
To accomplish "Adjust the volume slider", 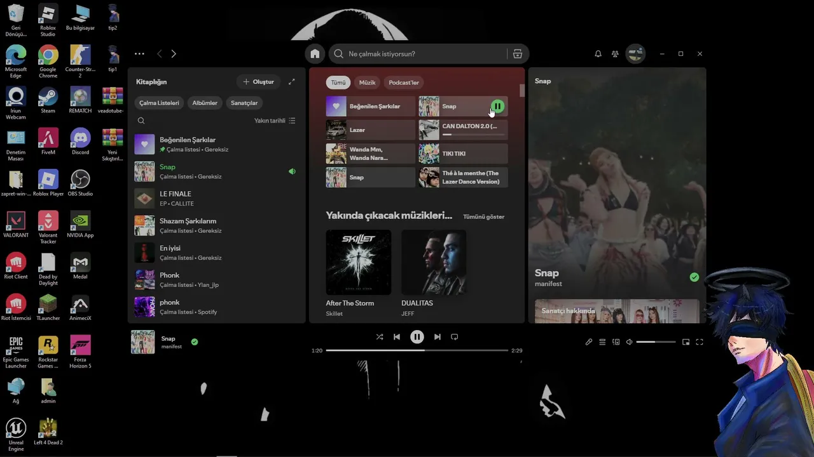I will (x=656, y=342).
